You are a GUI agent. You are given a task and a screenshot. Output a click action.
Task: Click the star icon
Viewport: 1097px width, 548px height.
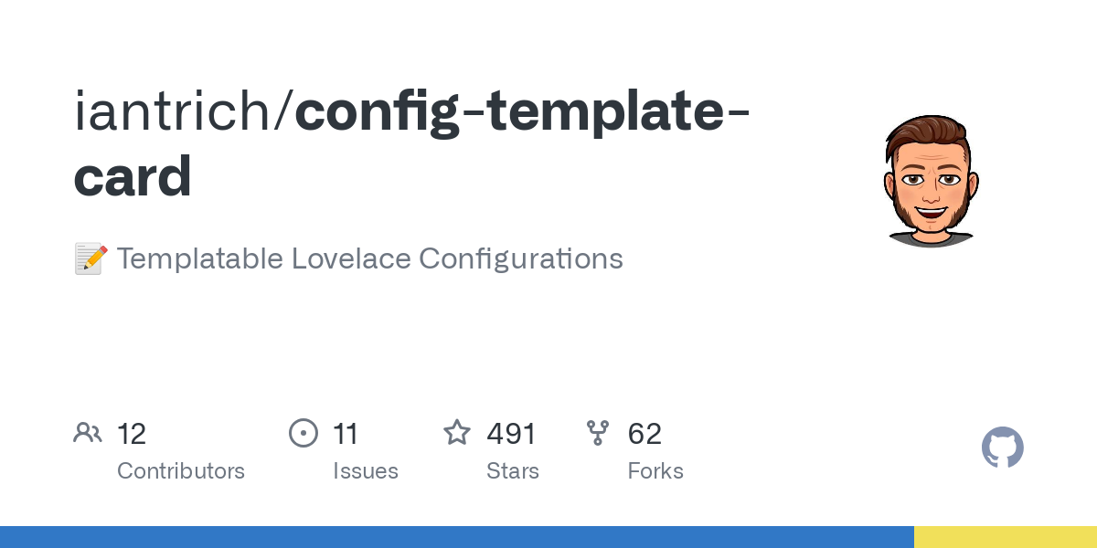(457, 433)
